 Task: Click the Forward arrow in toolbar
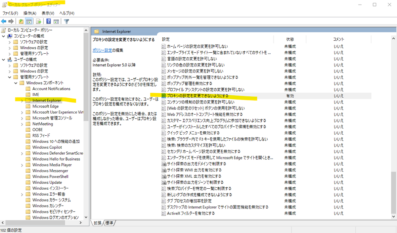[11, 22]
